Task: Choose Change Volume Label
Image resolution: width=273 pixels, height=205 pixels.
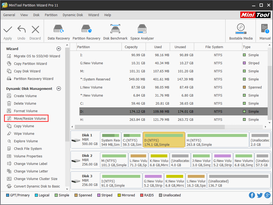Action: click(27, 164)
